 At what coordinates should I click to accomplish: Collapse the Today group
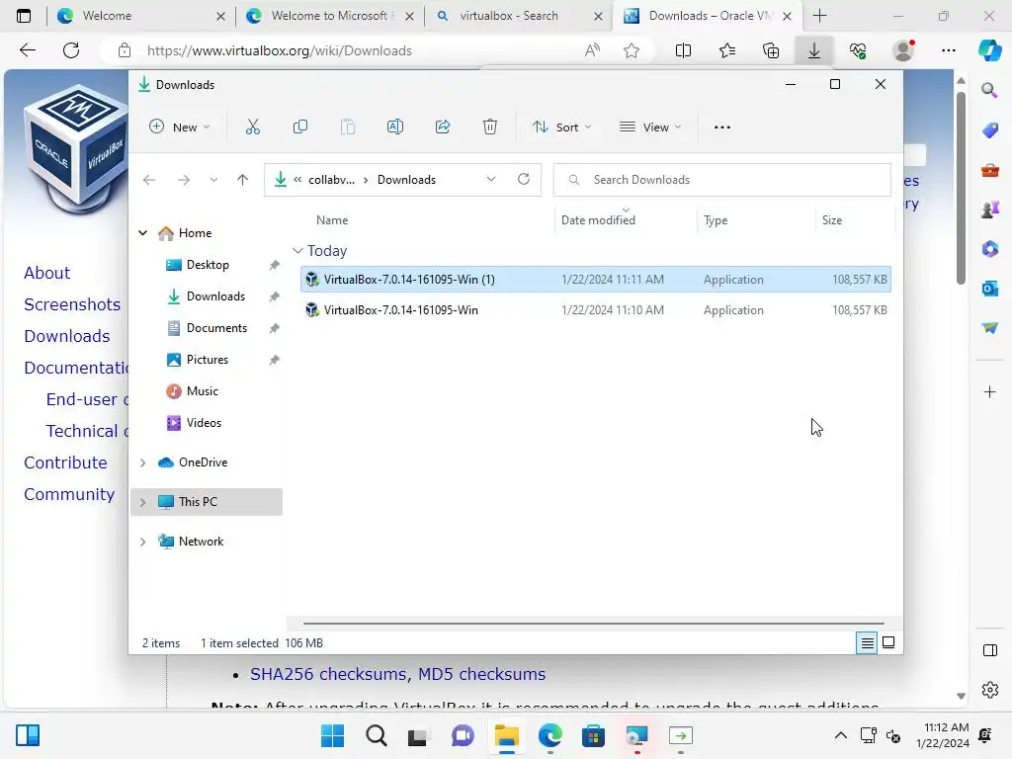click(x=297, y=250)
